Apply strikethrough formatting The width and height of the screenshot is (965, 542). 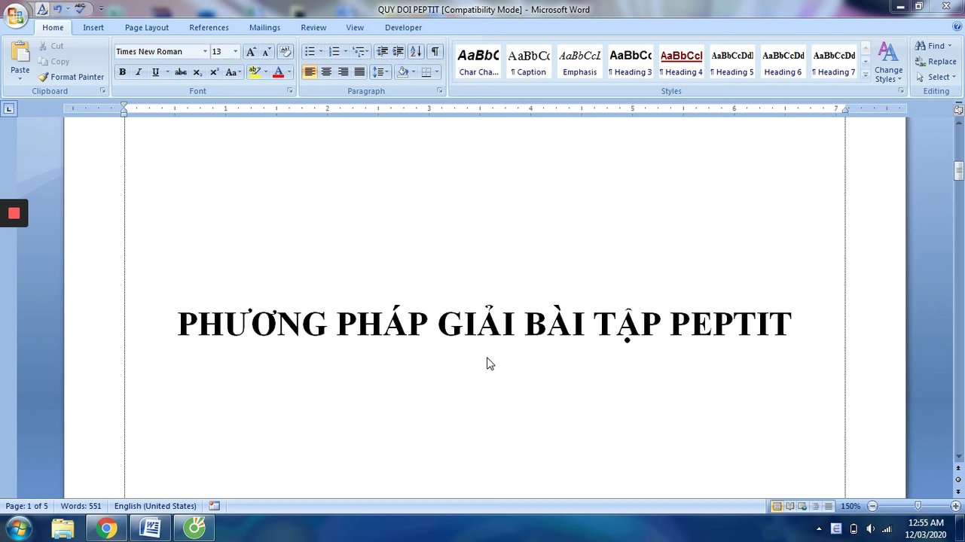click(181, 72)
